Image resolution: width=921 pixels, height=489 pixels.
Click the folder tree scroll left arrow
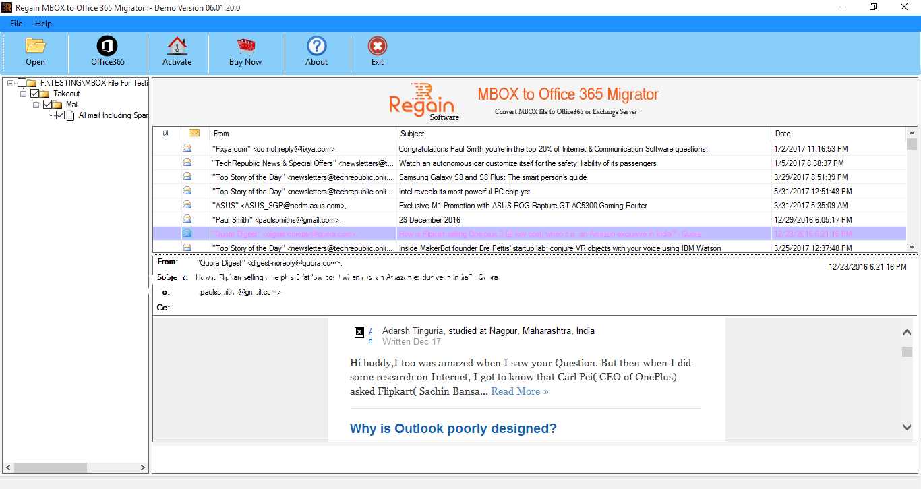point(8,467)
